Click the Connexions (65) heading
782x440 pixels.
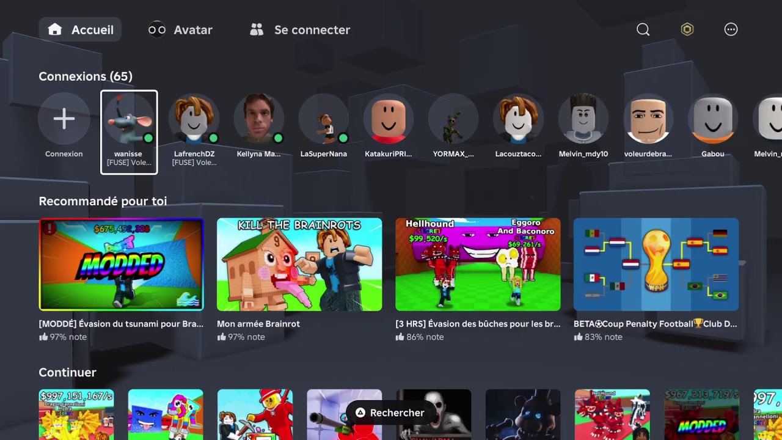(x=86, y=76)
